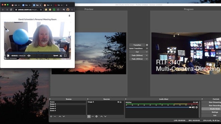Select Scene 5 in Scenes list
221x124 pixels.
point(68,111)
